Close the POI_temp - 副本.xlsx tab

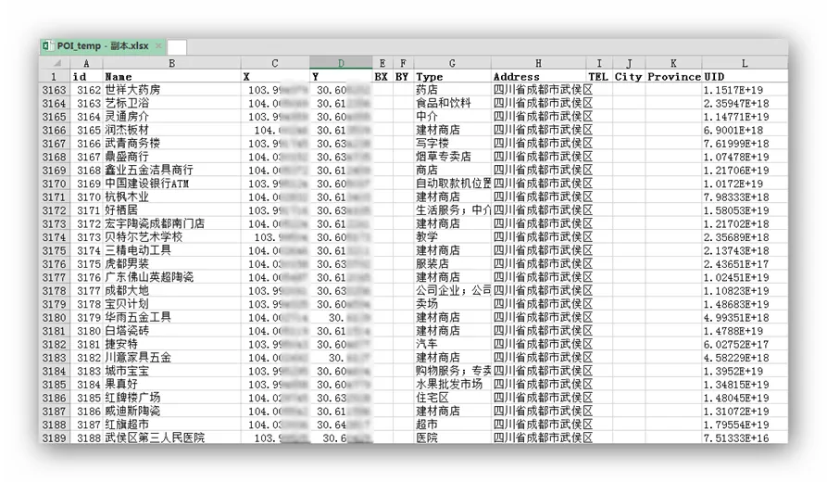[x=158, y=46]
